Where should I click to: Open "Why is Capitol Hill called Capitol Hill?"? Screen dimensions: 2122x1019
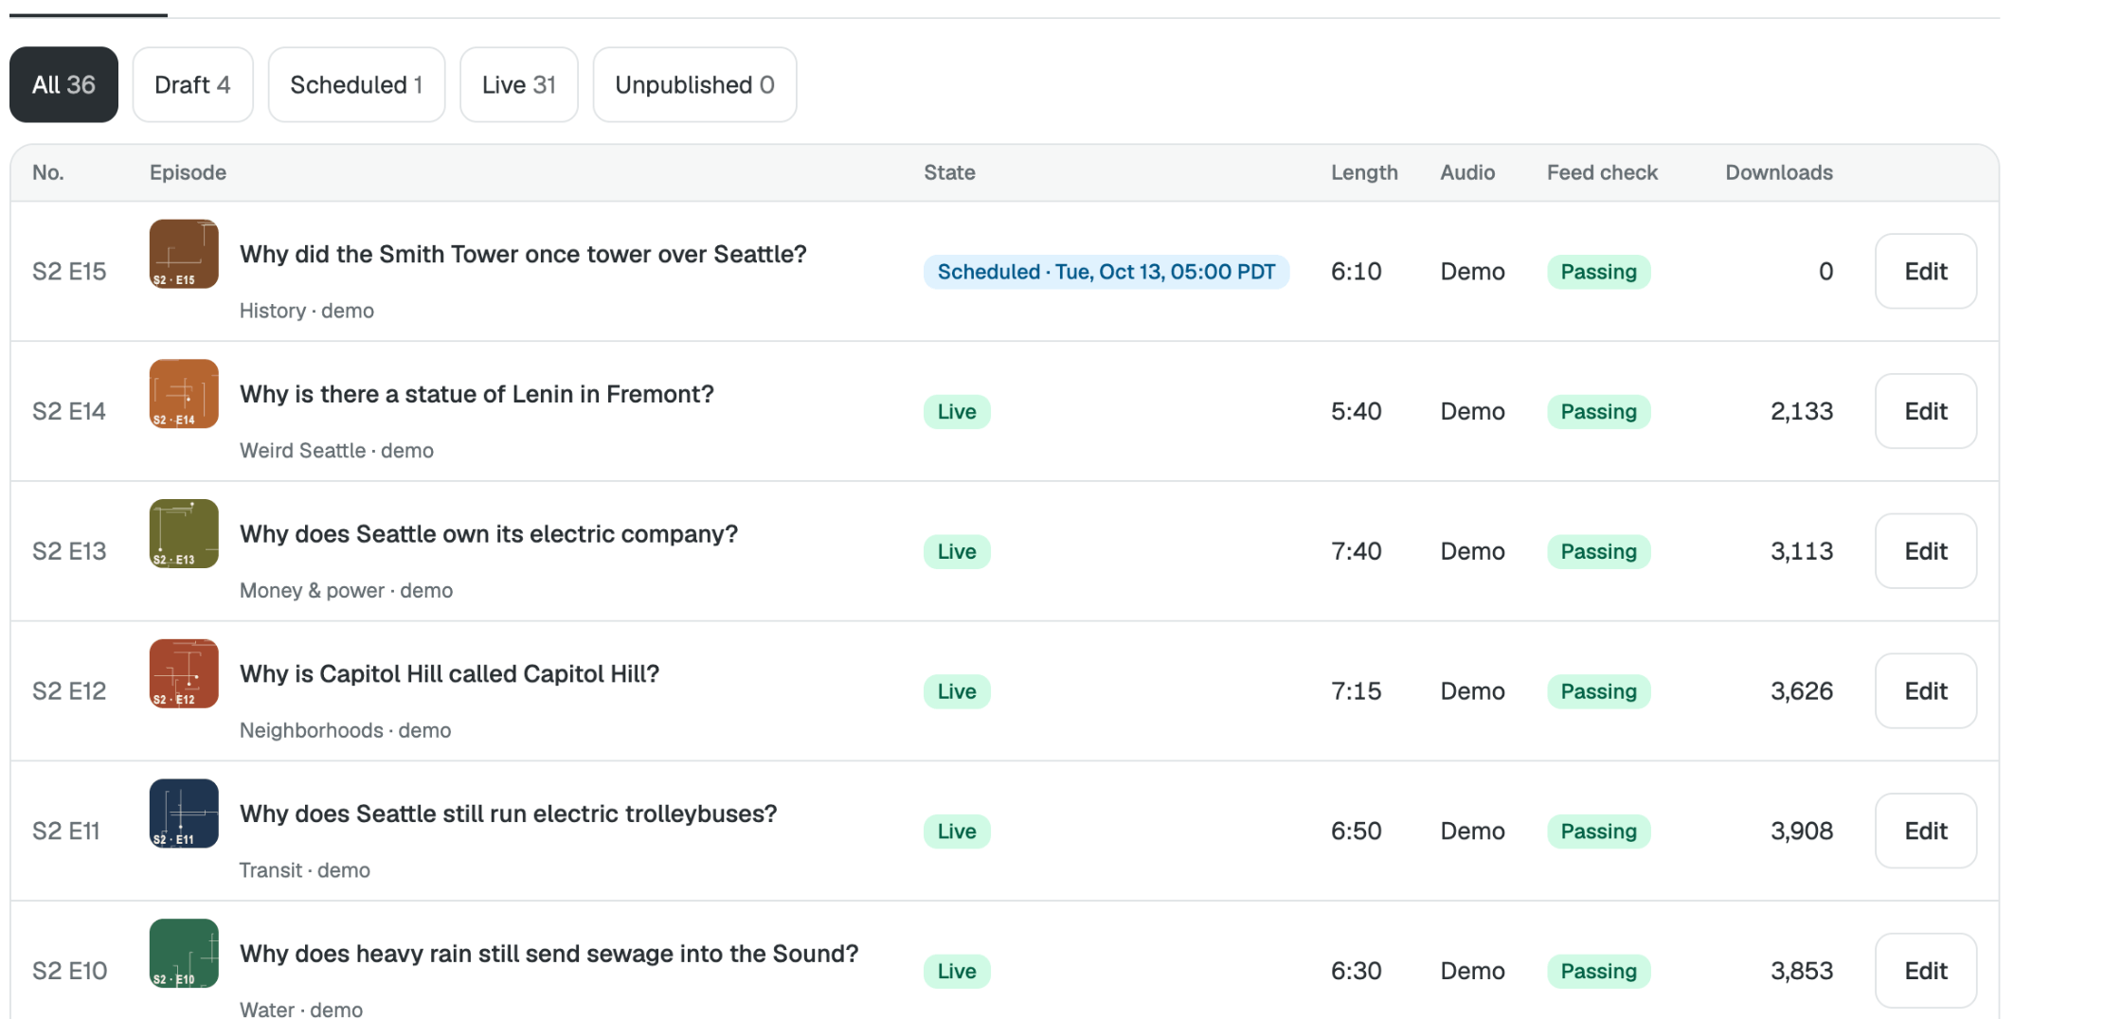point(449,673)
